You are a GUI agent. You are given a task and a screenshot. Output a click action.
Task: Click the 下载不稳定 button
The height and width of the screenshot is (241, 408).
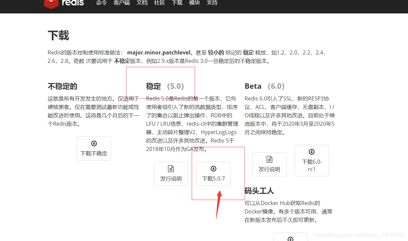pyautogui.click(x=94, y=149)
